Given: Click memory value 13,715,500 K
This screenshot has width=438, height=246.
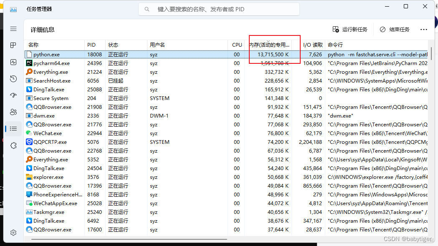Looking at the screenshot, I should click(273, 55).
